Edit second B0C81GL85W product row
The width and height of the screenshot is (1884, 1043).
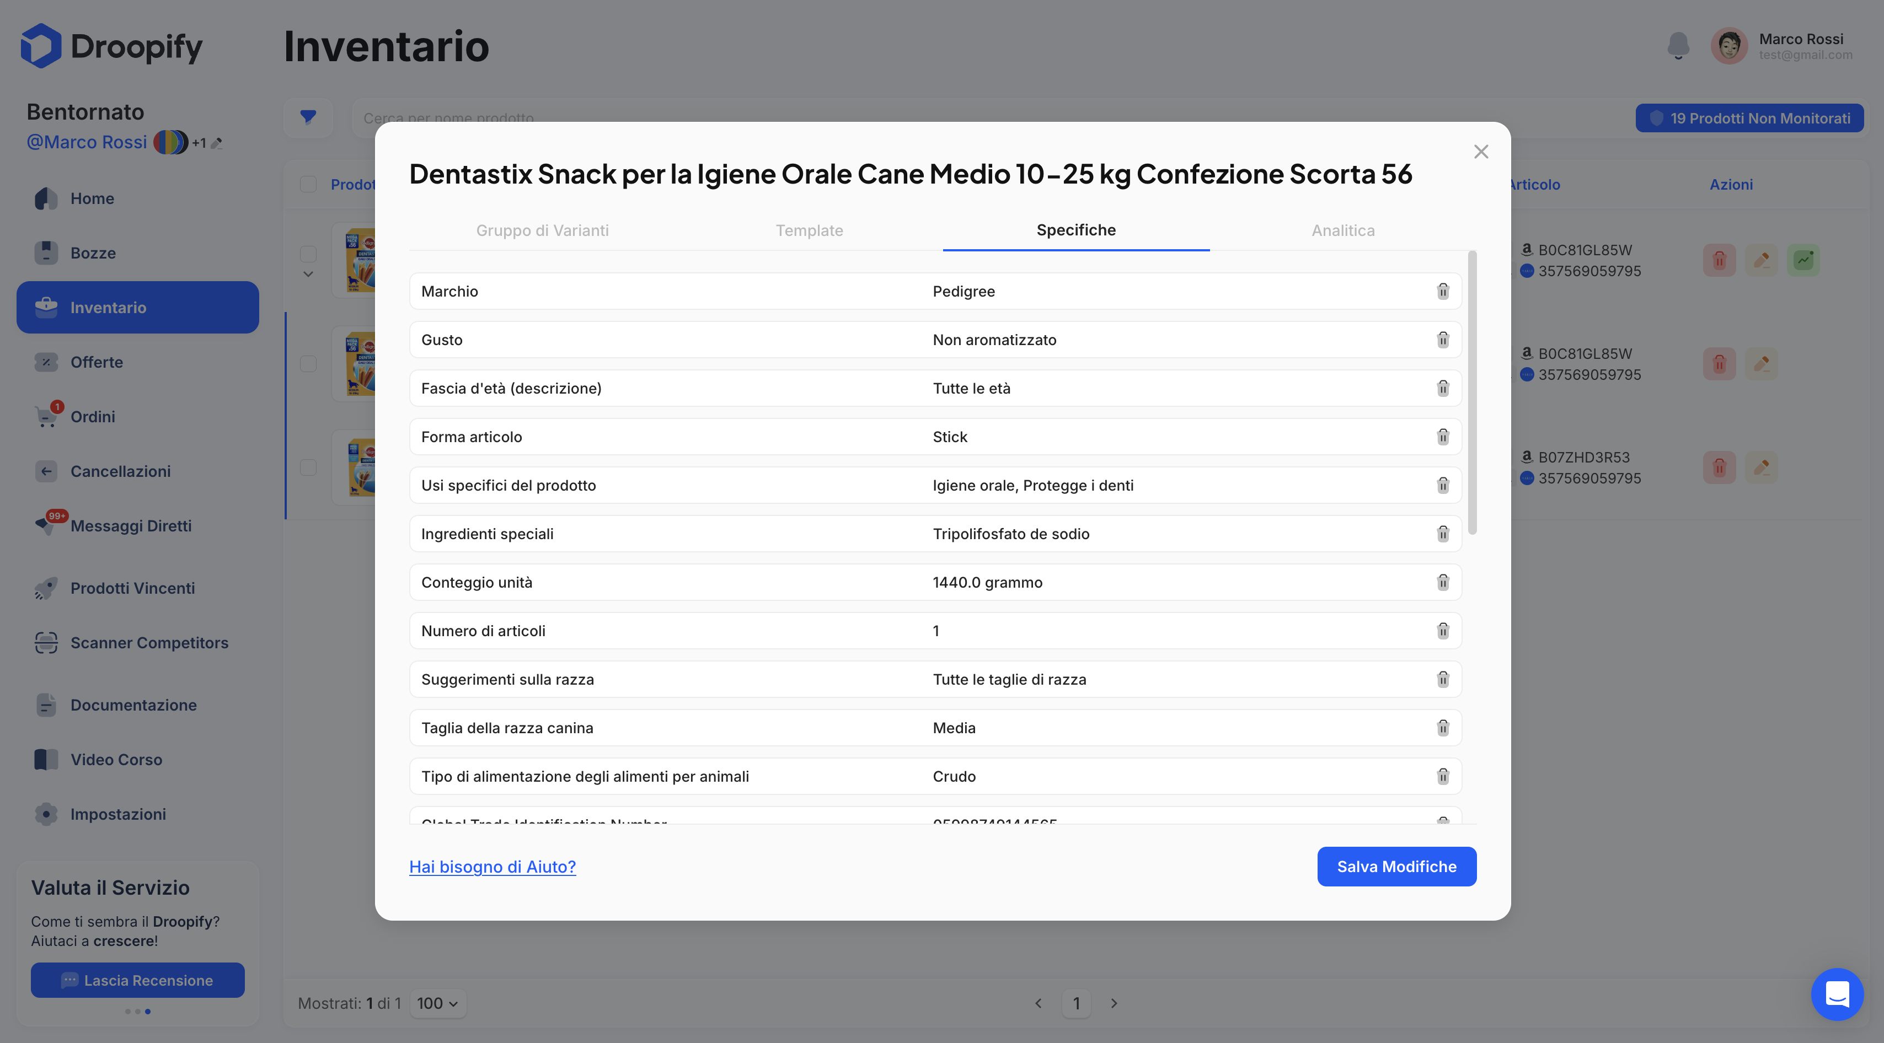click(x=1761, y=363)
